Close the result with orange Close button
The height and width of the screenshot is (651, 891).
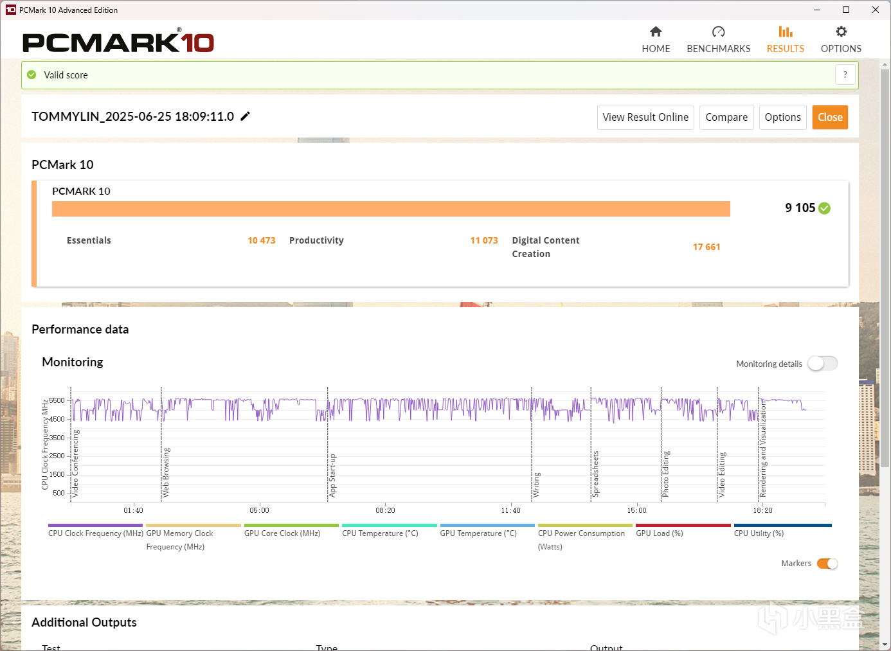(x=830, y=117)
